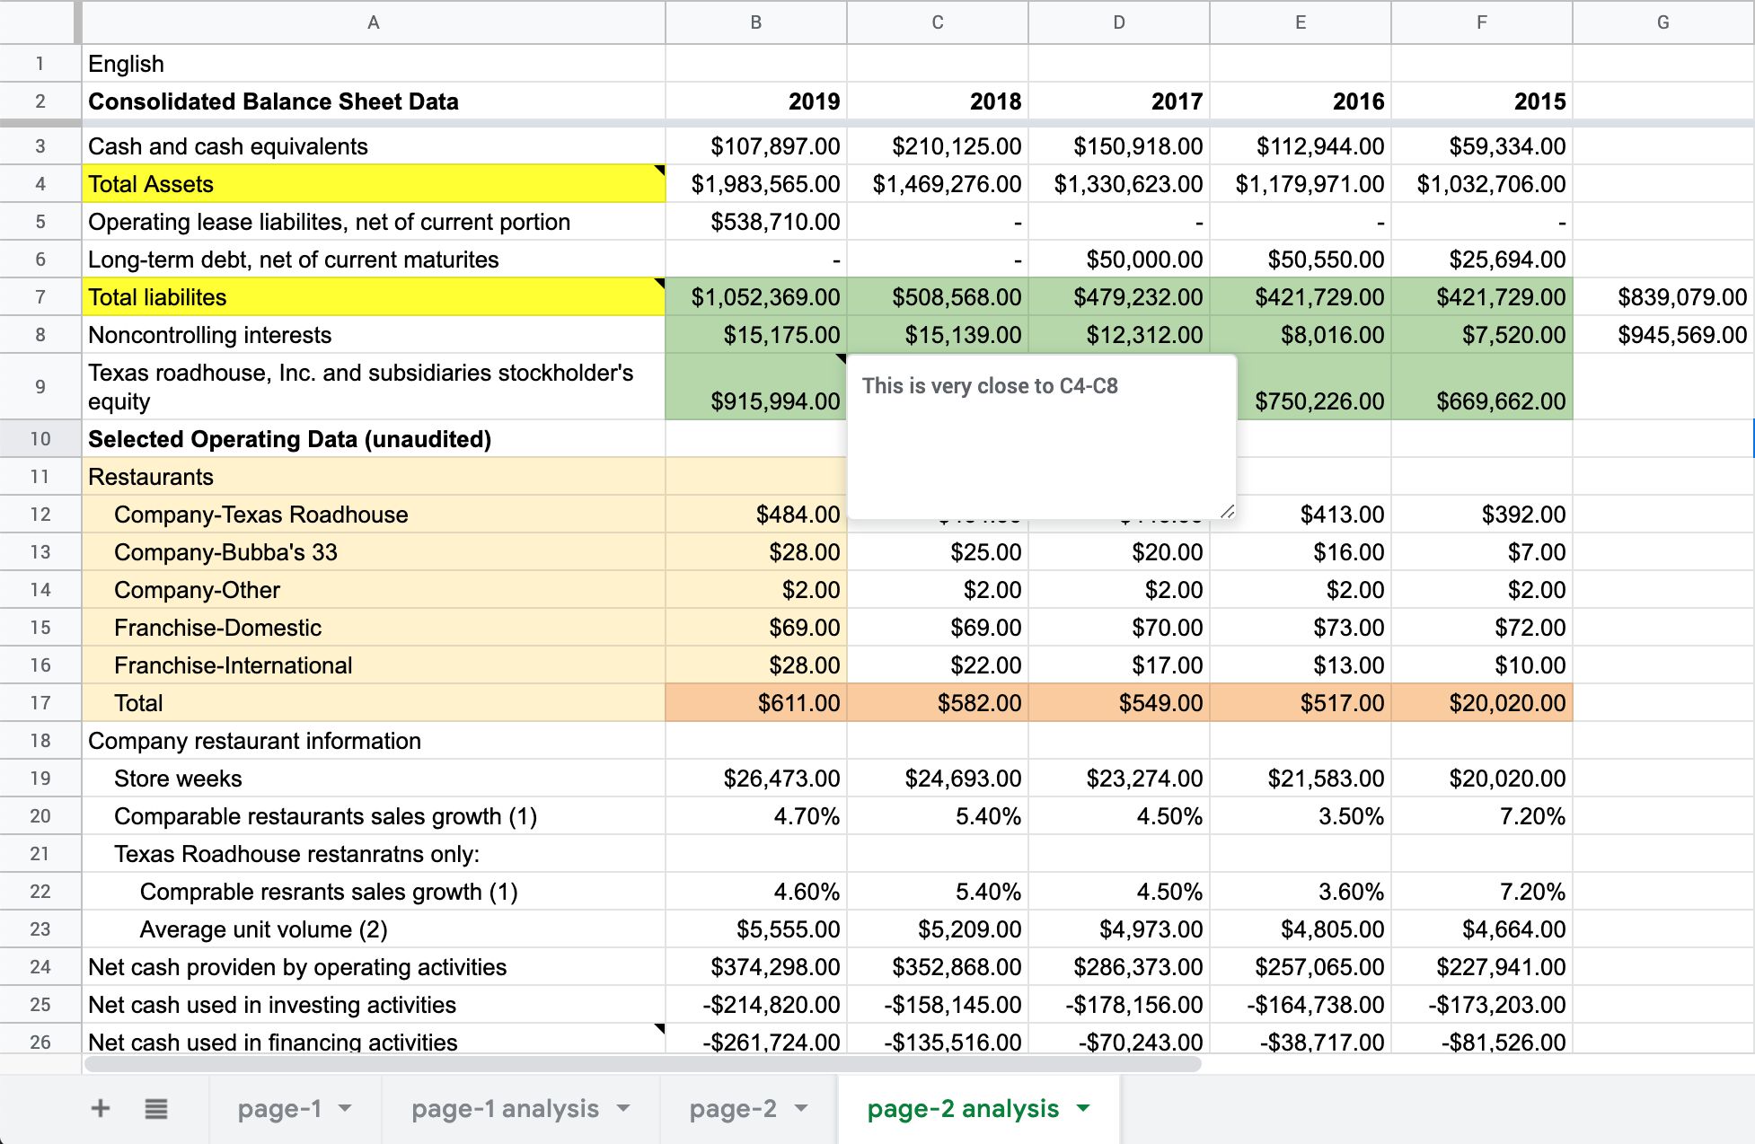Select cell showing $5,555.00
The image size is (1755, 1144).
pos(756,929)
